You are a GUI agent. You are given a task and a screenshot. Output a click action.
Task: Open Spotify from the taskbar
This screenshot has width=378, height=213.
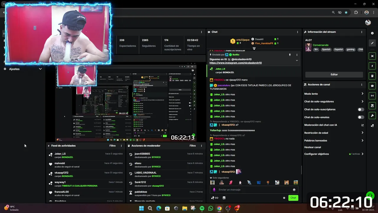[202, 208]
